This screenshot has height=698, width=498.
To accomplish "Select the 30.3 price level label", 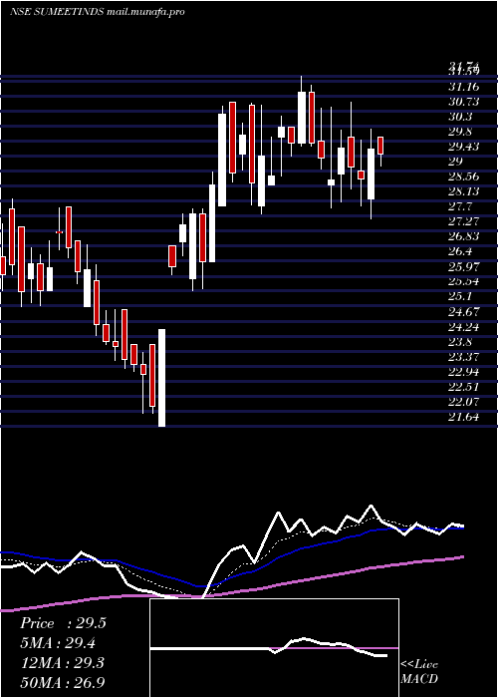I will (461, 117).
